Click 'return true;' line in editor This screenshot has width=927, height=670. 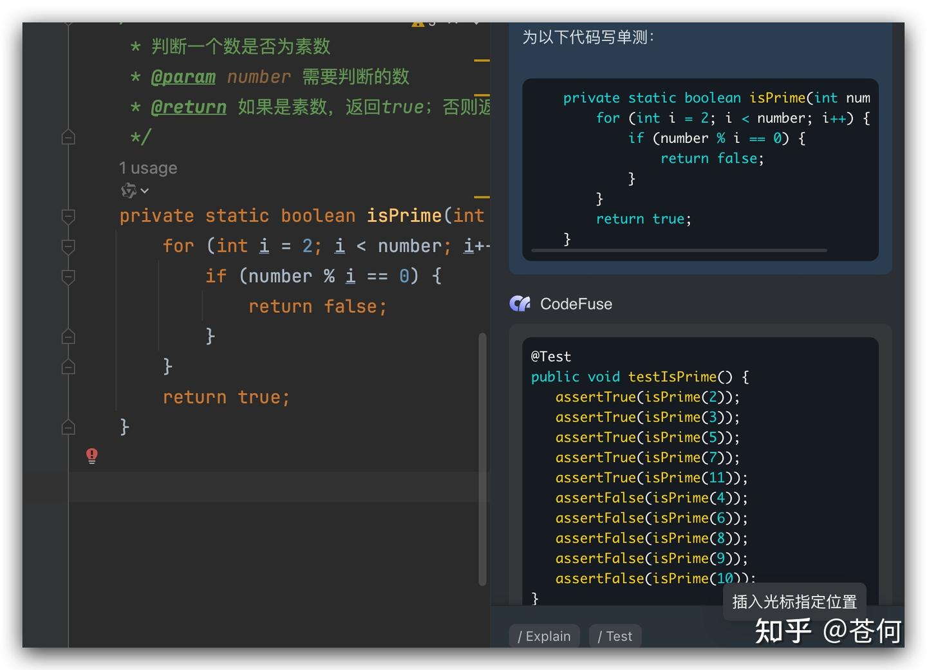point(226,397)
